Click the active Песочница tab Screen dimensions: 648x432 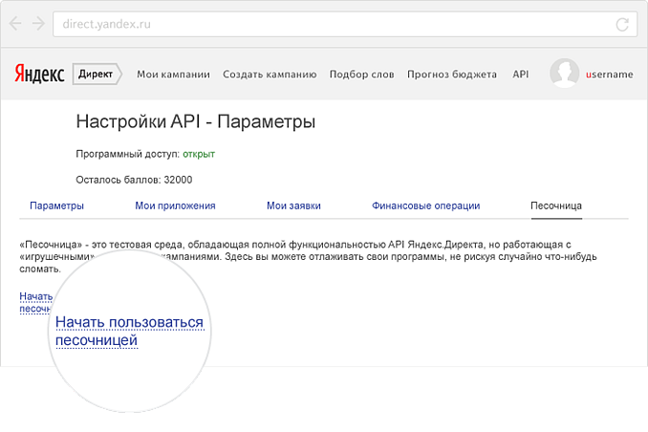(555, 205)
